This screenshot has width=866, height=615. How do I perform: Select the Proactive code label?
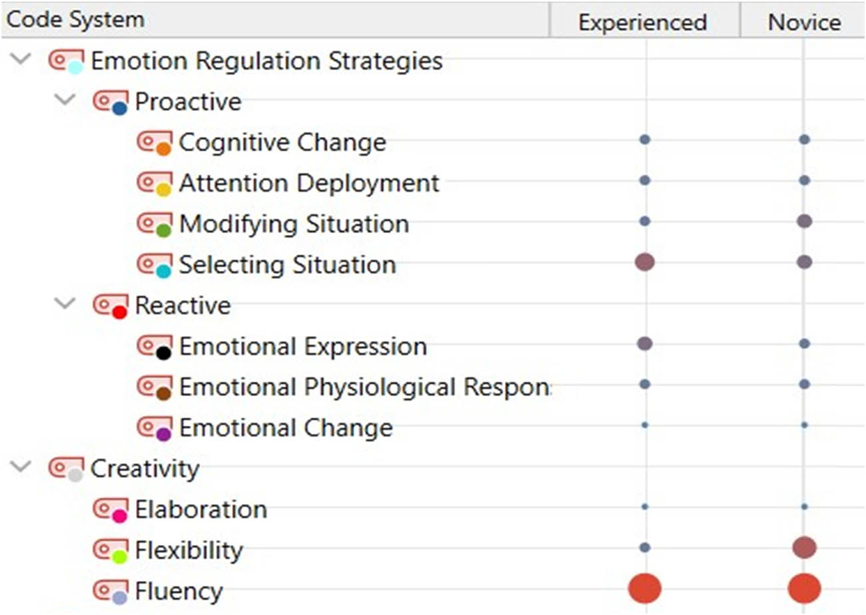(187, 101)
